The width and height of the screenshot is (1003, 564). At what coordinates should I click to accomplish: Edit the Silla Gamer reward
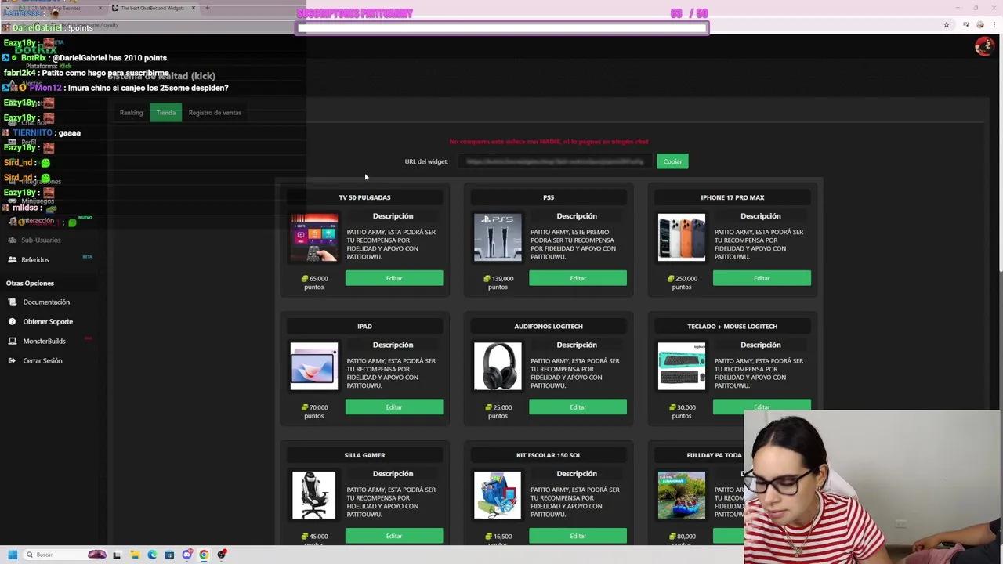[x=393, y=536]
